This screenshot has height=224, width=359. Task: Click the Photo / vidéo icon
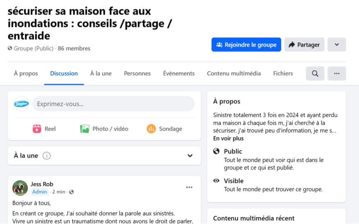click(85, 129)
